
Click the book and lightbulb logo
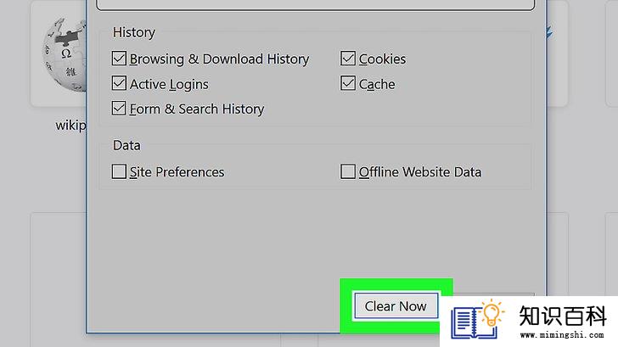[478, 319]
